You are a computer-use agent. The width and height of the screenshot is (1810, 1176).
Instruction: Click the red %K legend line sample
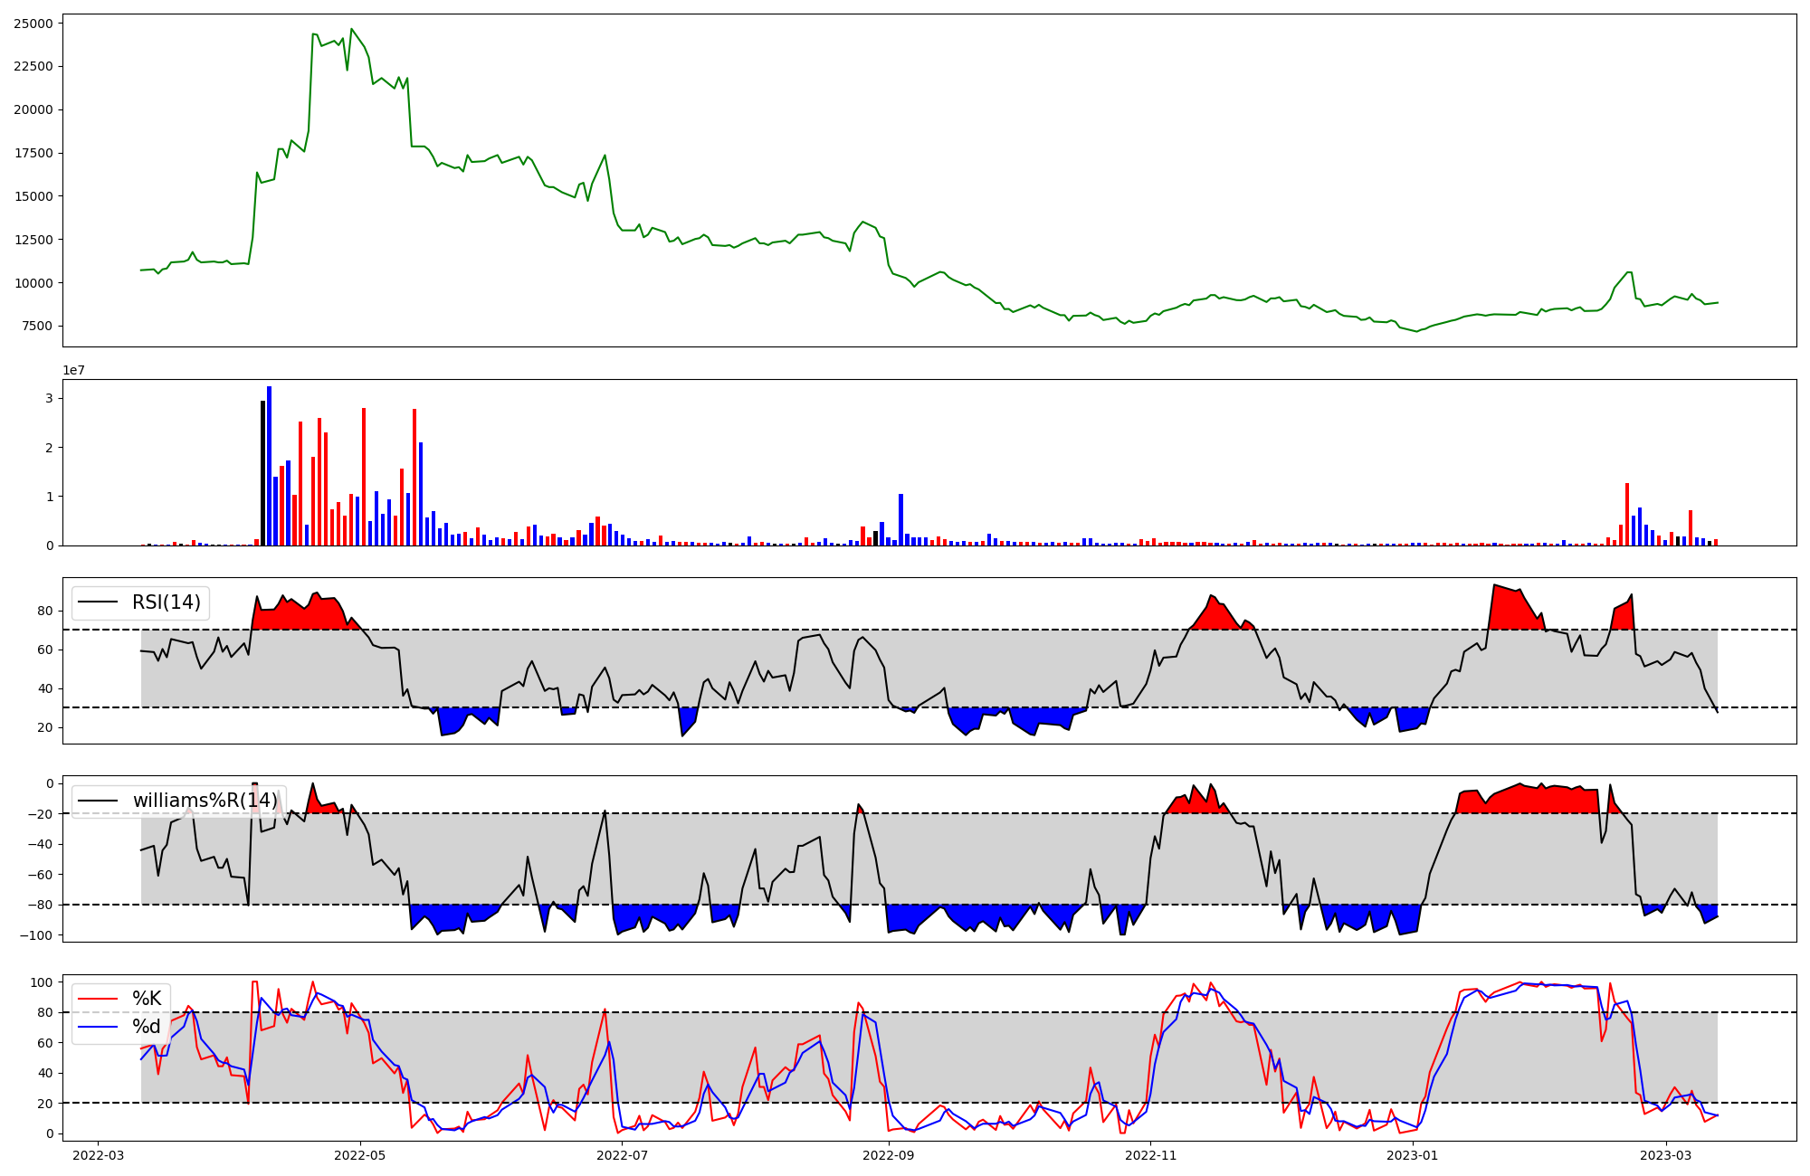tap(98, 999)
